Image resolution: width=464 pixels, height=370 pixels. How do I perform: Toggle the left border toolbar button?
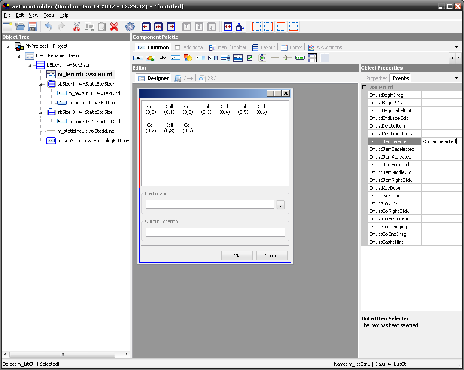(x=256, y=27)
